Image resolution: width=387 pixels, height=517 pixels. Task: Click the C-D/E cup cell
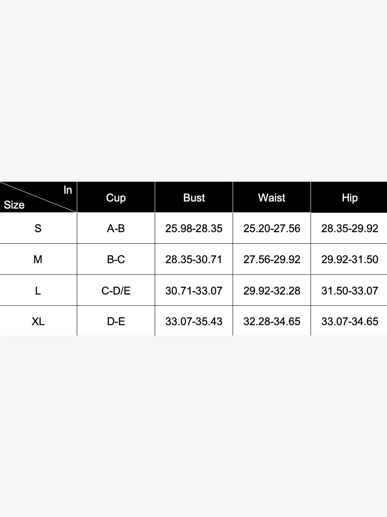point(116,290)
